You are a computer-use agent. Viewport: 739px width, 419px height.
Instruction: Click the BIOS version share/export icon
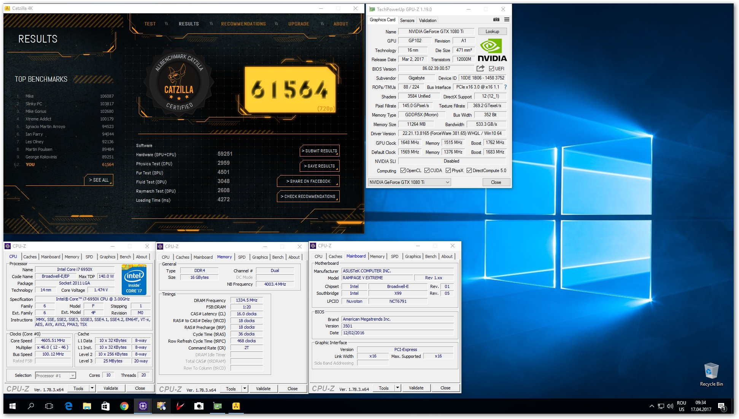pyautogui.click(x=480, y=68)
